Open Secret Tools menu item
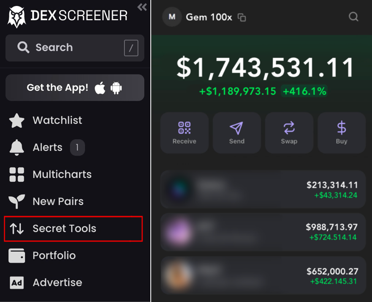 click(x=73, y=228)
